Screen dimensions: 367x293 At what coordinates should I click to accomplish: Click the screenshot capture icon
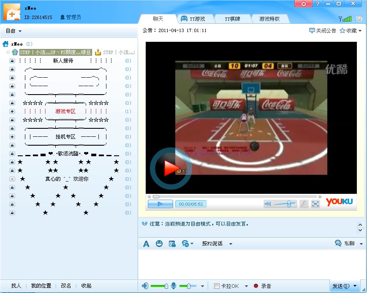tap(172, 244)
